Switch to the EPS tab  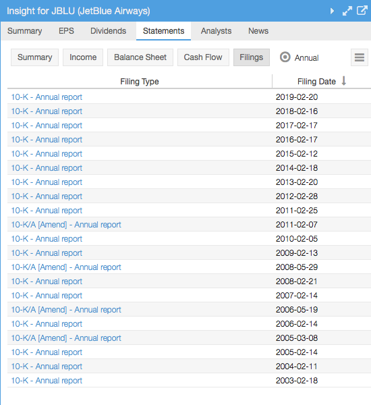click(66, 31)
